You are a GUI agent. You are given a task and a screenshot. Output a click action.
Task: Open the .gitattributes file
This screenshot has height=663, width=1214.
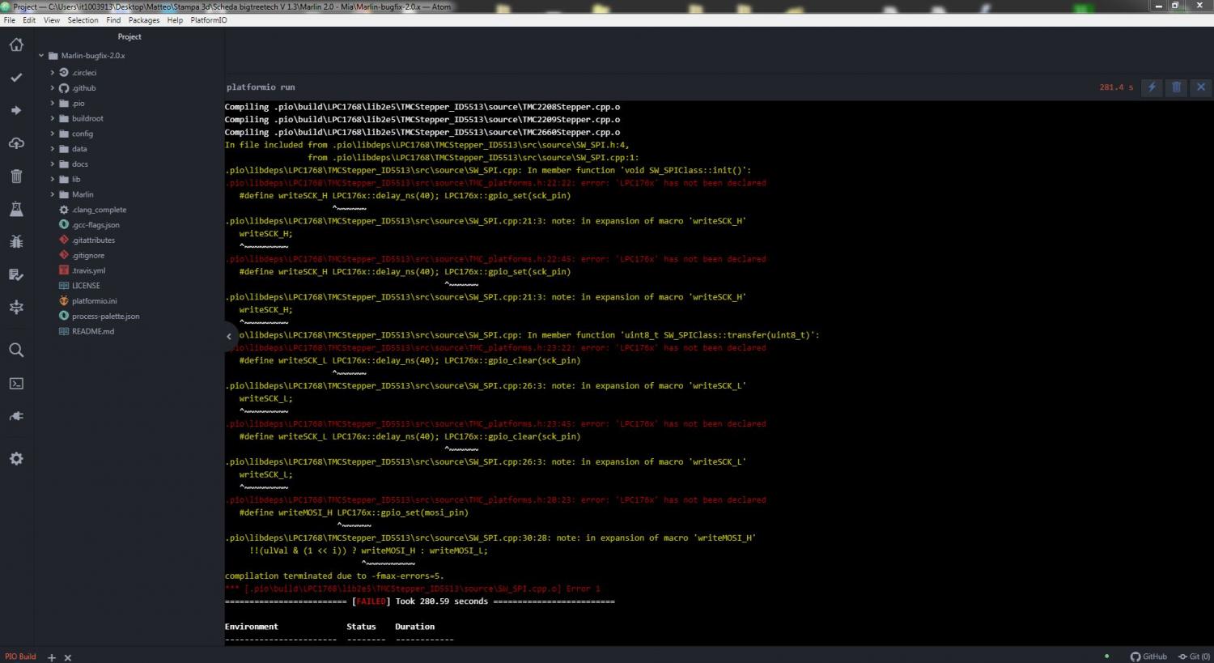[x=93, y=240]
